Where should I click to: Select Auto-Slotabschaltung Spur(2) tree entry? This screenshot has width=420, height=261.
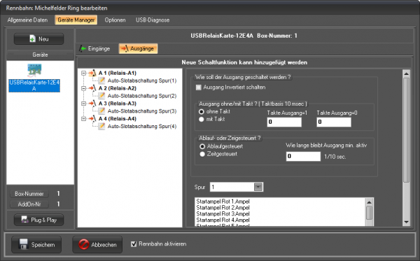142,96
